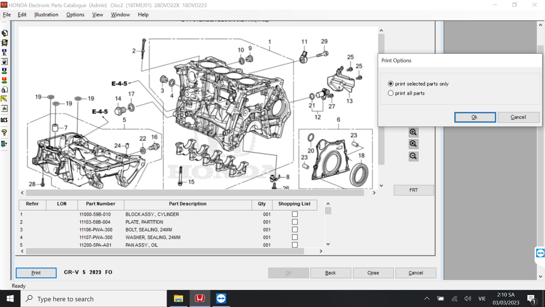Check shopping list box for WASHER, SEALING, 24MM
Image resolution: width=545 pixels, height=307 pixels.
pos(295,237)
